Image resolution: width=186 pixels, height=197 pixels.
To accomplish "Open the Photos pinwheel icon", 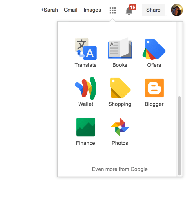I will tap(120, 127).
